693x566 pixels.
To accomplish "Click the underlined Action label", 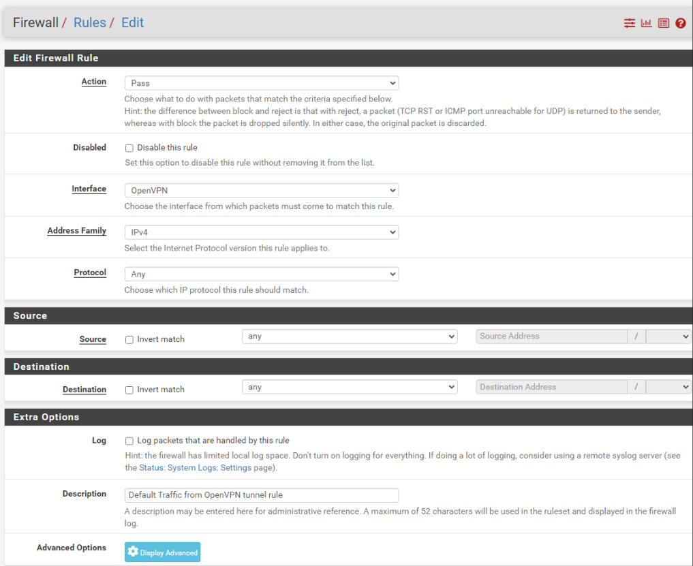I will pos(94,82).
